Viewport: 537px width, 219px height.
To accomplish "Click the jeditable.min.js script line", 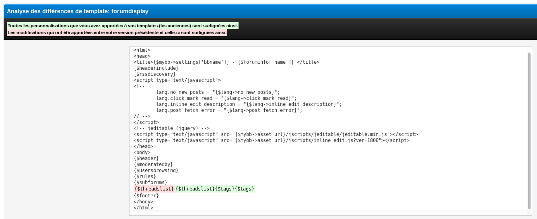I will (x=276, y=134).
